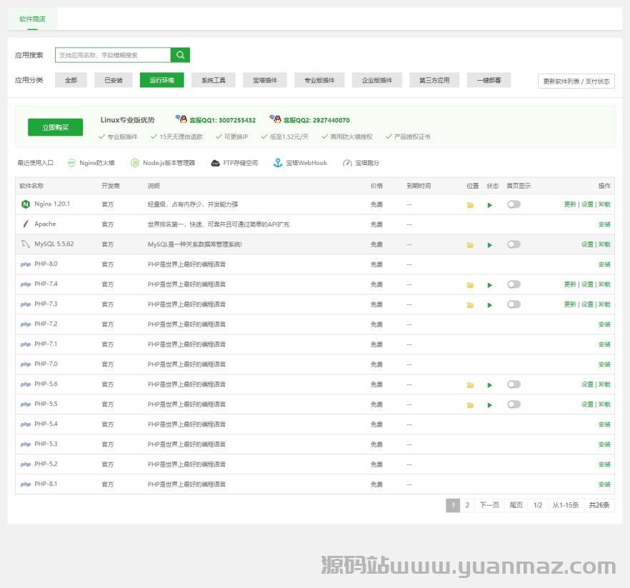Open Nginx防火墙 recent shortcut icon

click(x=71, y=163)
